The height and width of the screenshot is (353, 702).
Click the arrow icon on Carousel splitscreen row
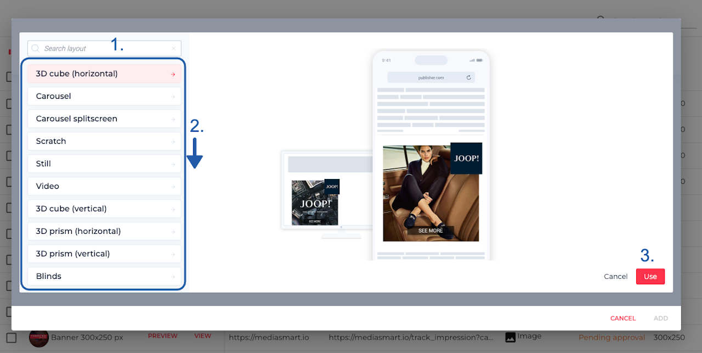click(x=173, y=119)
